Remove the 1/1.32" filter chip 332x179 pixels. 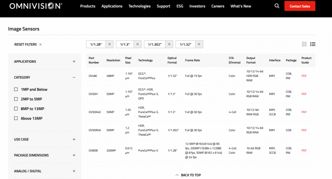tap(199, 44)
